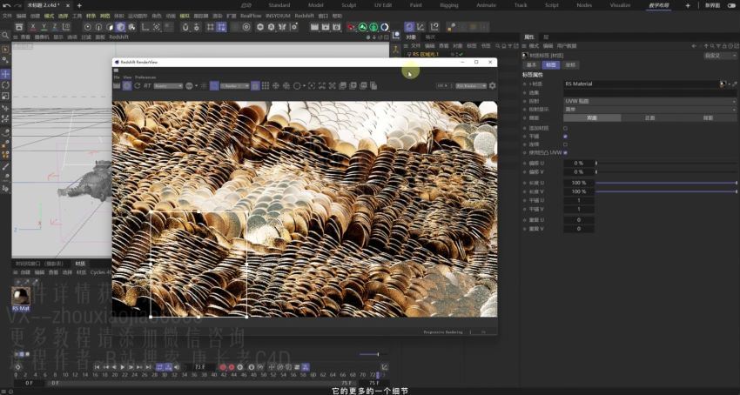This screenshot has height=395, width=740.
Task: Toggle the 使用凹凸 UVW checkbox
Action: tap(565, 152)
